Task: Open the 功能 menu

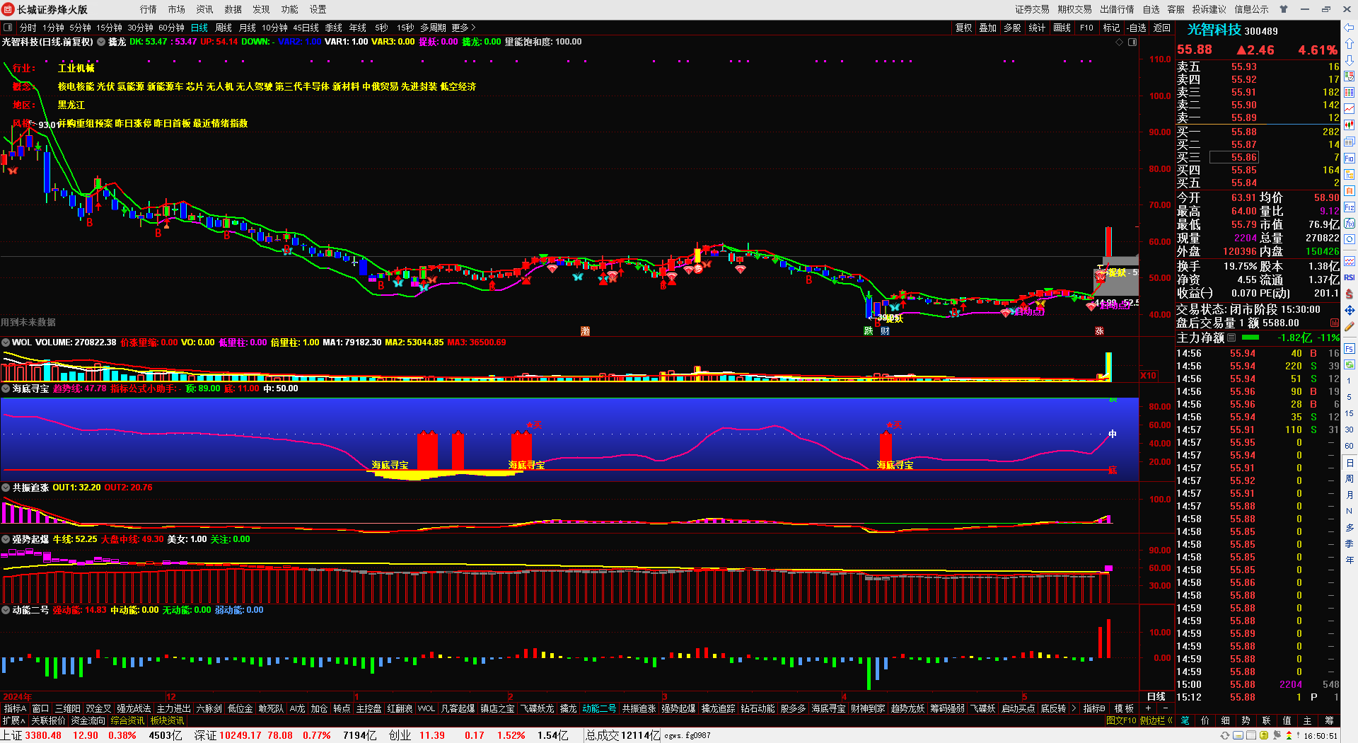Action: [290, 9]
